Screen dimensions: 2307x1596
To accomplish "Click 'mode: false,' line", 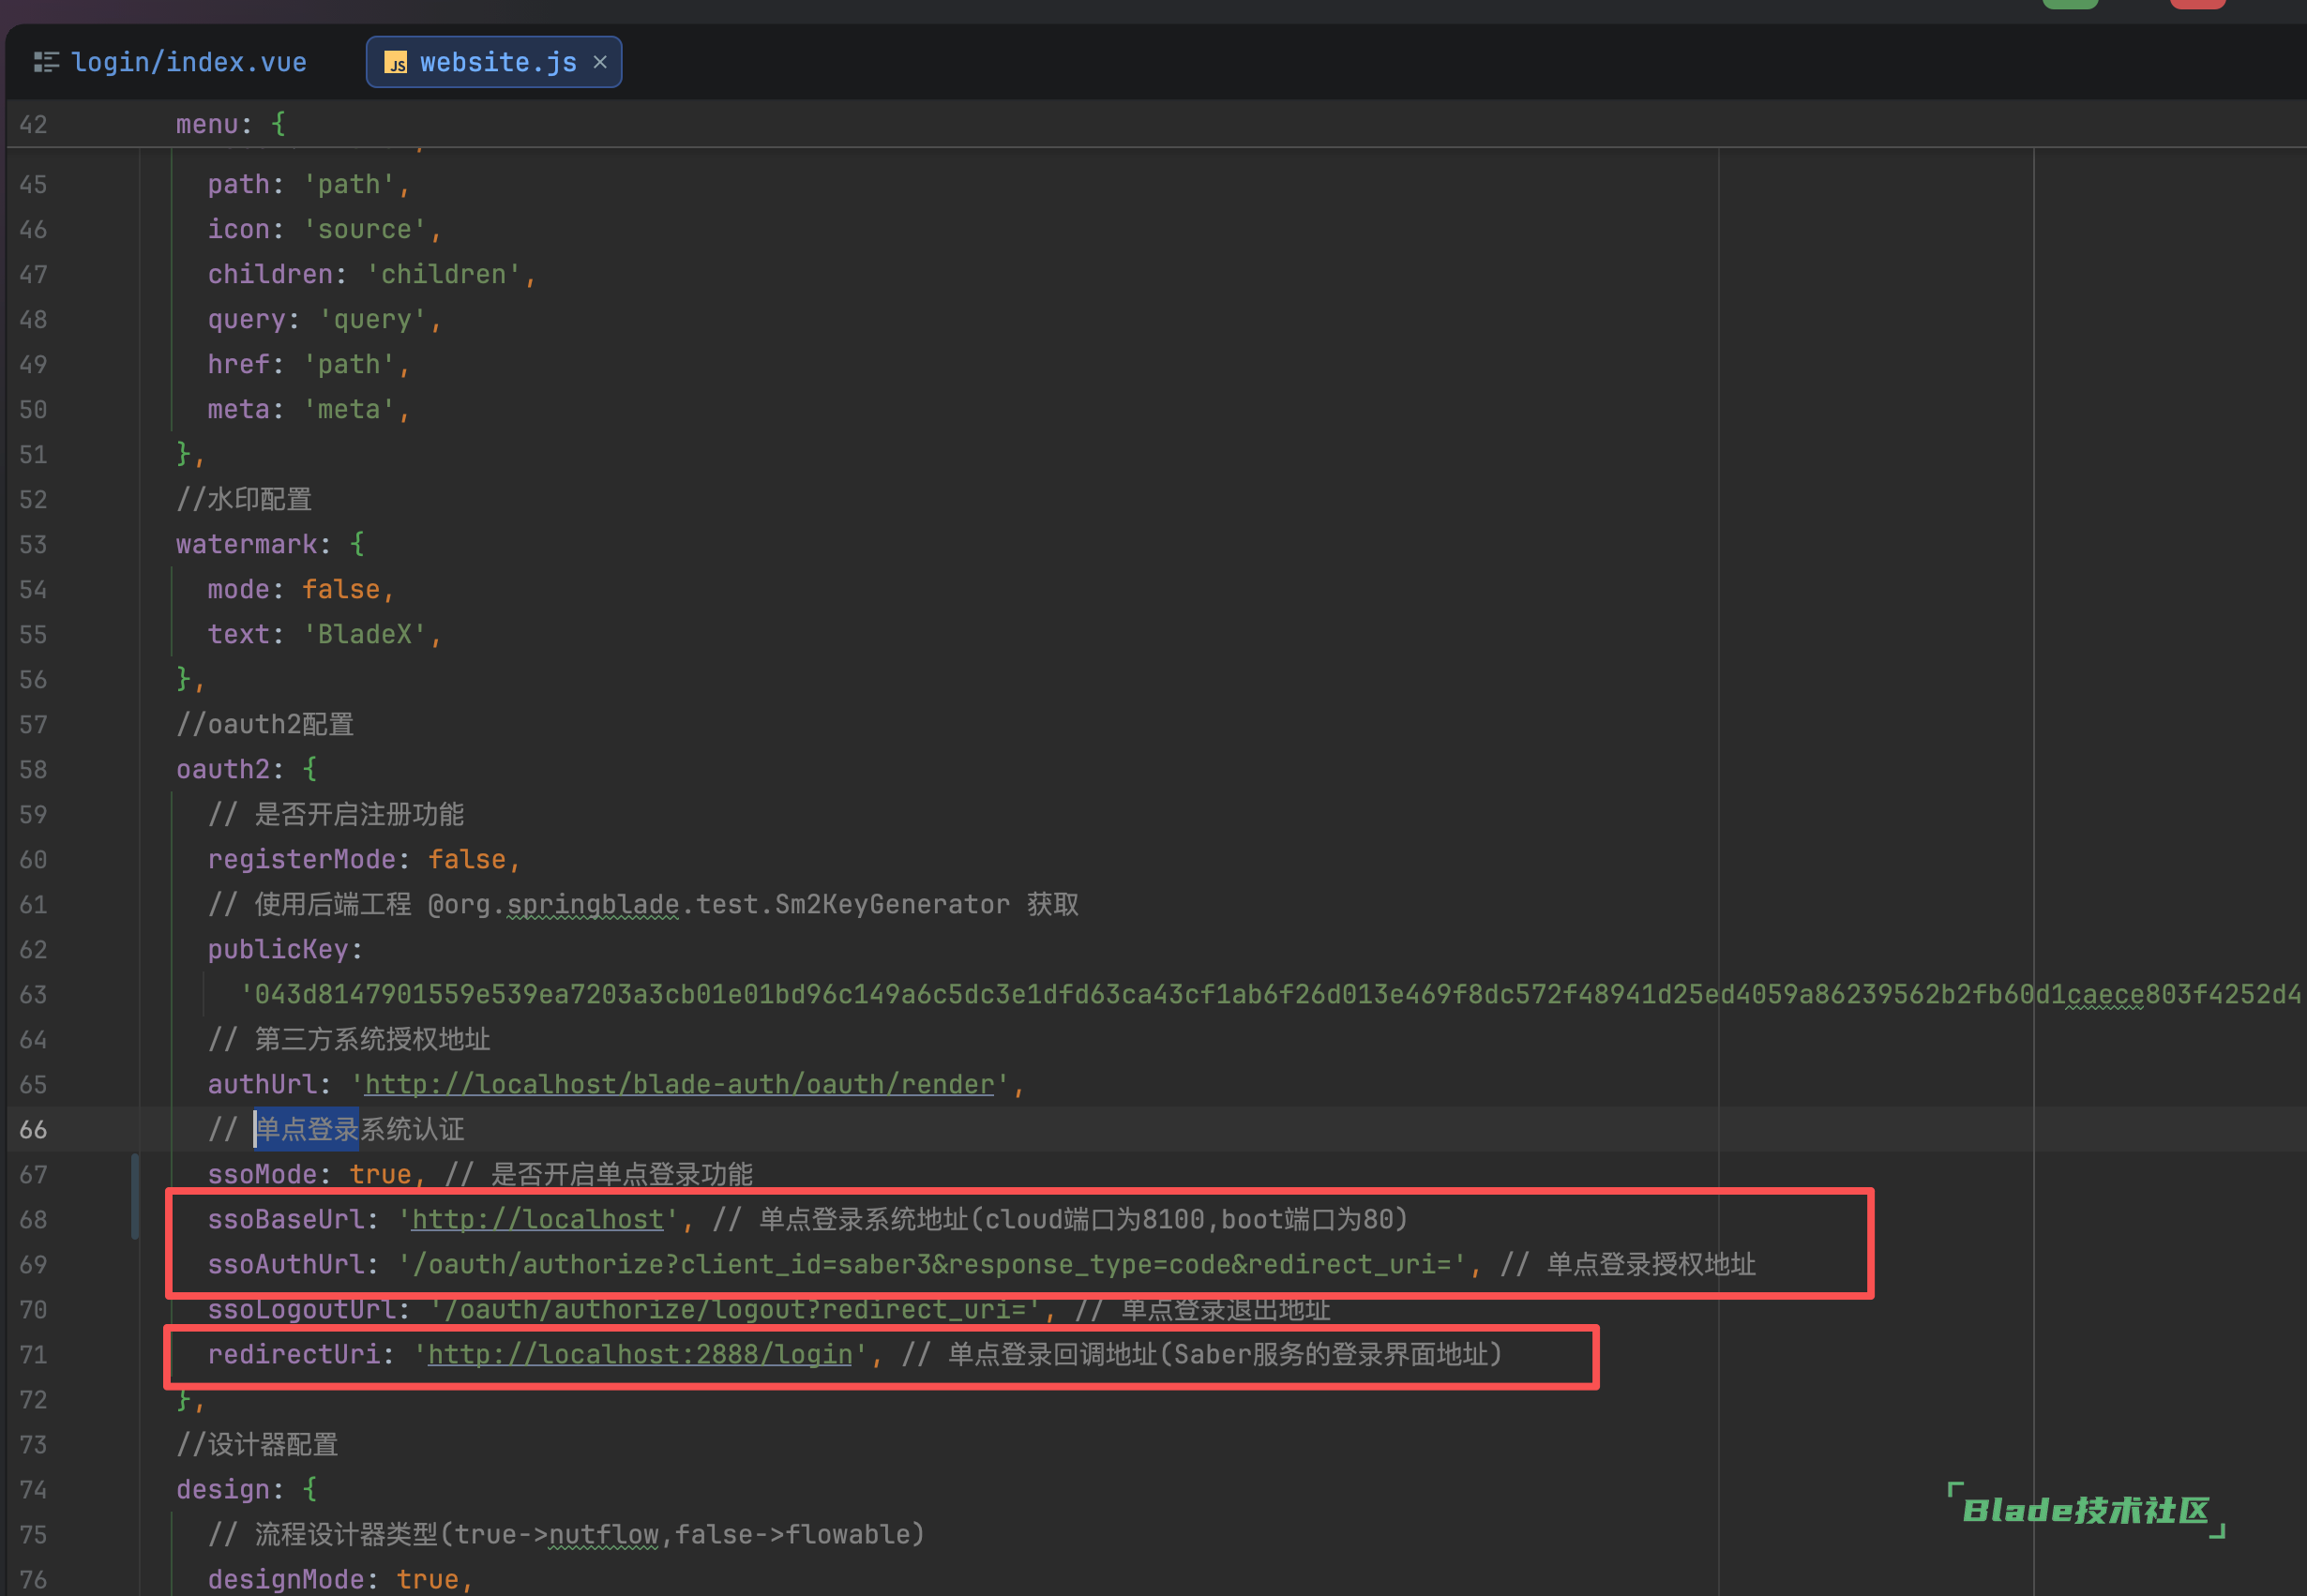I will pos(300,589).
